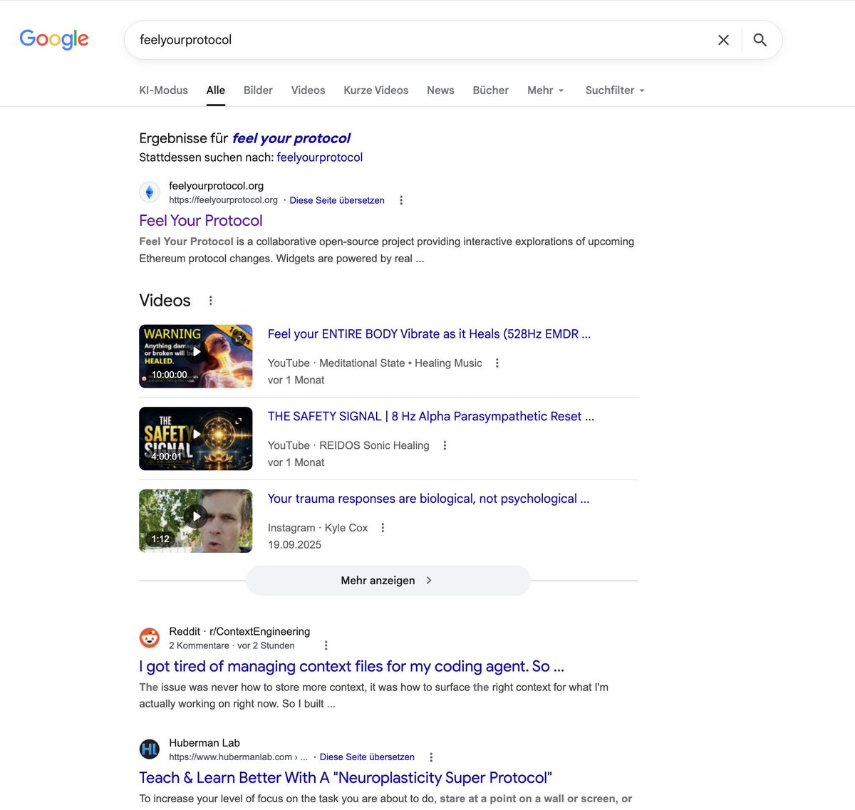855x810 pixels.
Task: Open Kurze Videos tab
Action: click(376, 90)
